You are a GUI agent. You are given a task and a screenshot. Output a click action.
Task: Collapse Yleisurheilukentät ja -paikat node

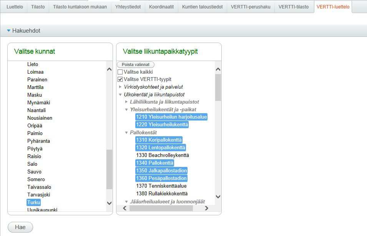tap(126, 110)
